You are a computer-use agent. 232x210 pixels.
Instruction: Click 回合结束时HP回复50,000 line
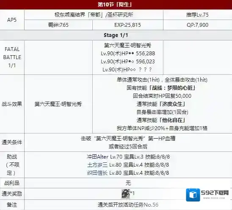[x=162, y=96]
